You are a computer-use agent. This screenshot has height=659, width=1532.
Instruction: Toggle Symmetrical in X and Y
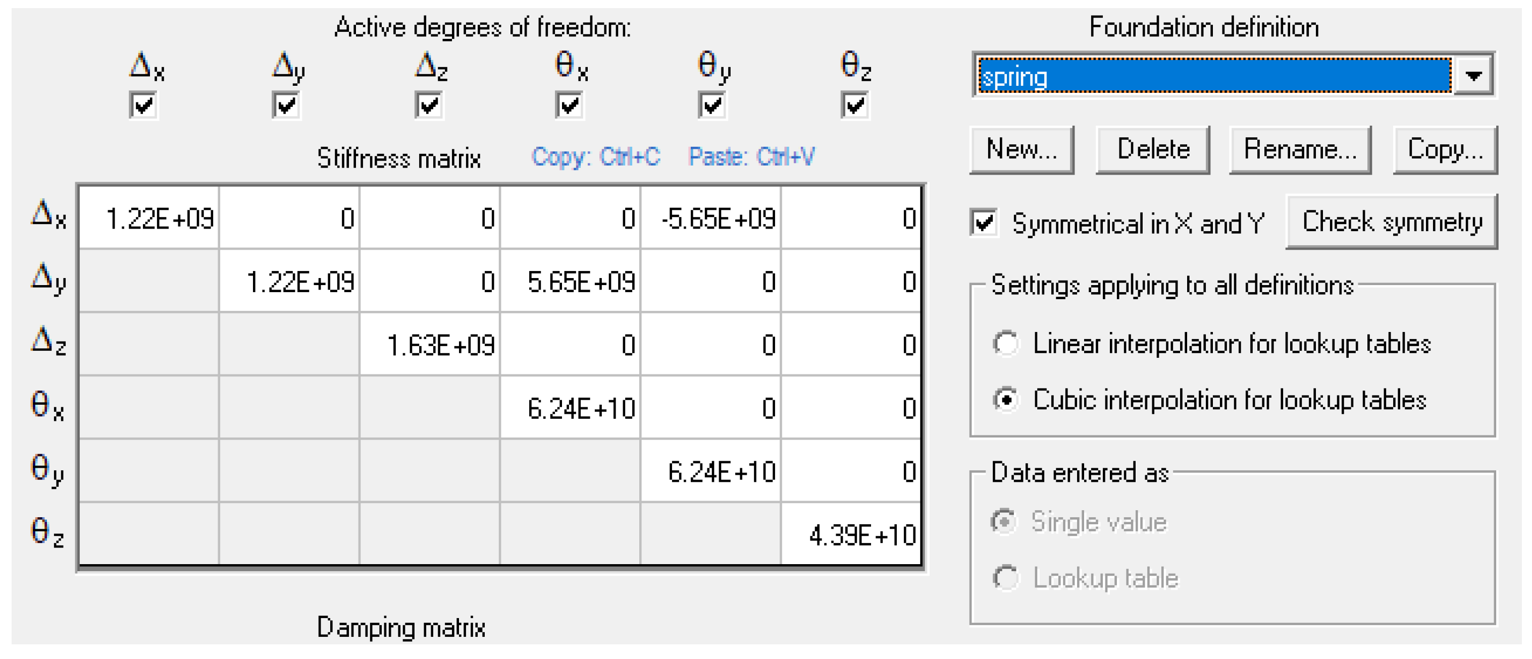984,223
